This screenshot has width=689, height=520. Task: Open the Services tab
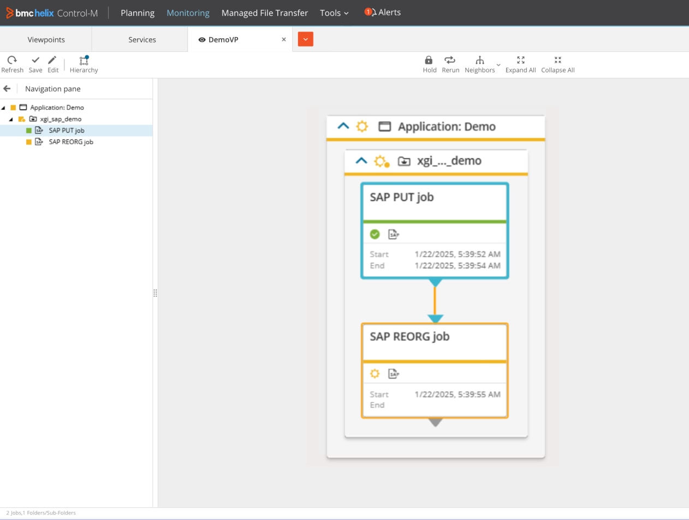pos(142,39)
